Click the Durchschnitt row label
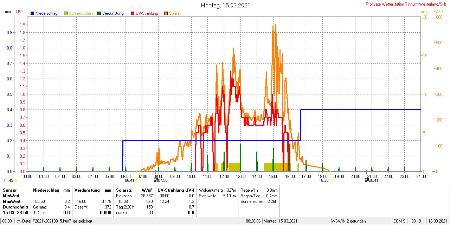The width and height of the screenshot is (450, 225). tap(15, 207)
